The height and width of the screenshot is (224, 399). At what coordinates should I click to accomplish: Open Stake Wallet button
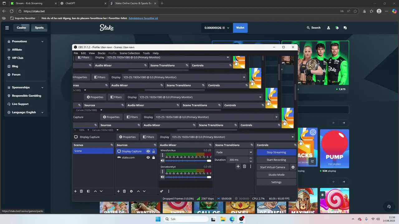tap(240, 28)
